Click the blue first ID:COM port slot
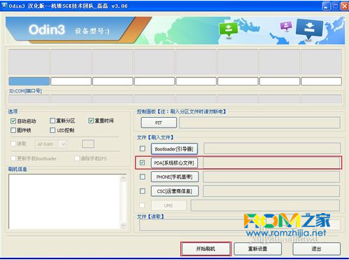This screenshot has height=260, width=349. (x=29, y=81)
